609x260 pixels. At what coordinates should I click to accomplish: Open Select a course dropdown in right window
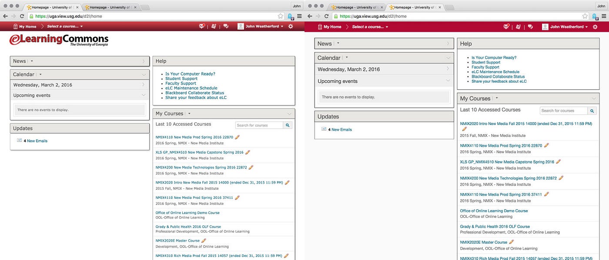(370, 26)
